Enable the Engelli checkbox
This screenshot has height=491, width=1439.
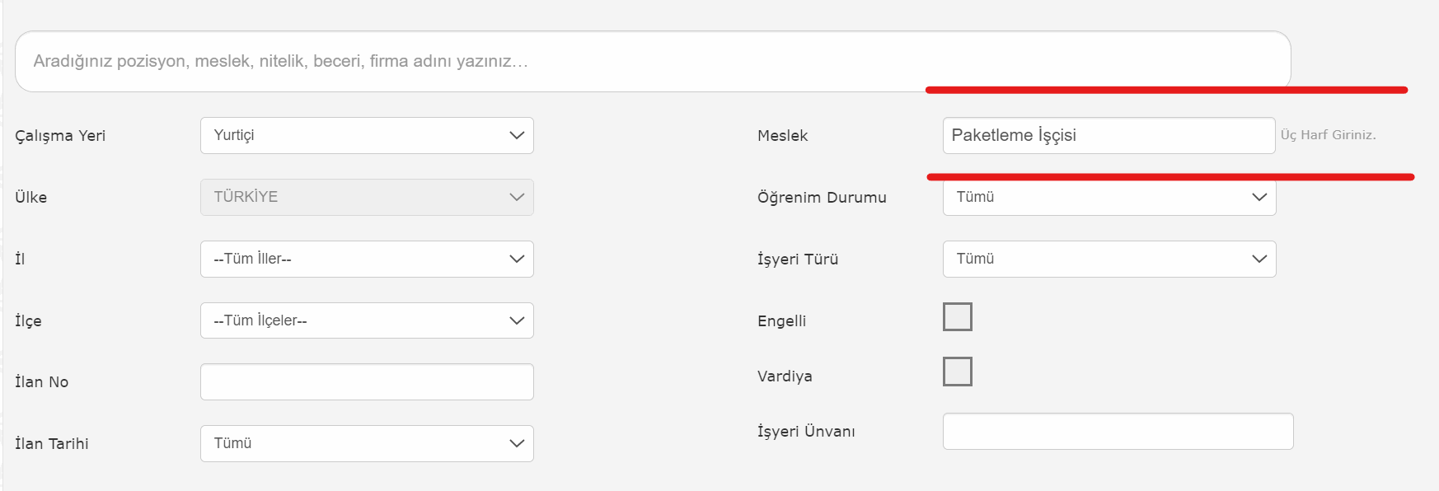pos(958,316)
